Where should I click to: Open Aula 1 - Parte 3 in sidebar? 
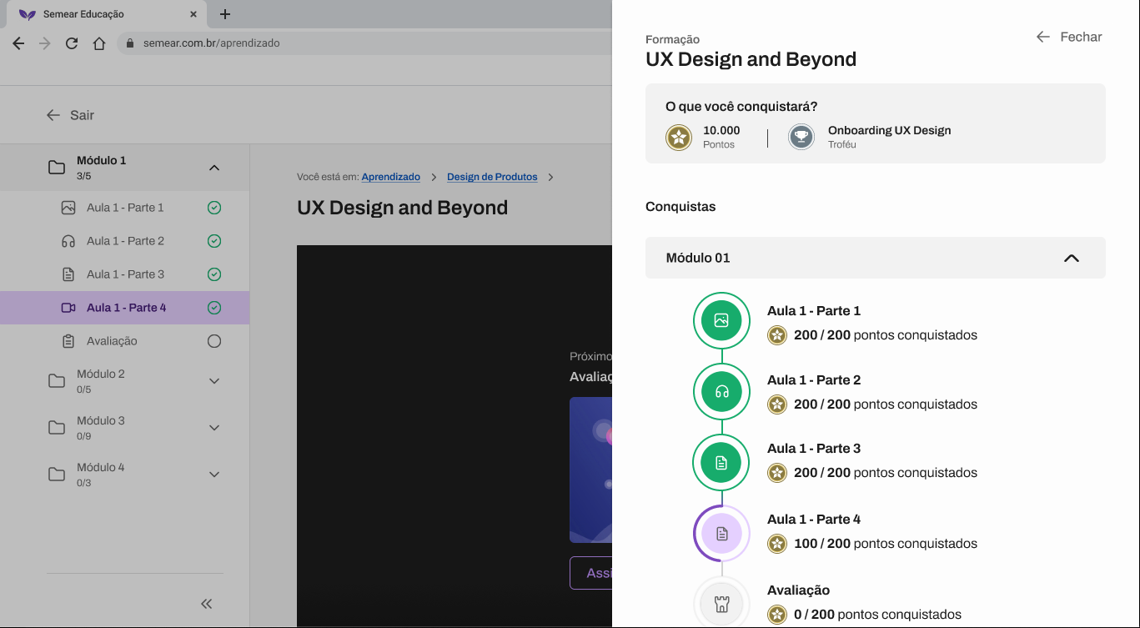click(x=125, y=274)
